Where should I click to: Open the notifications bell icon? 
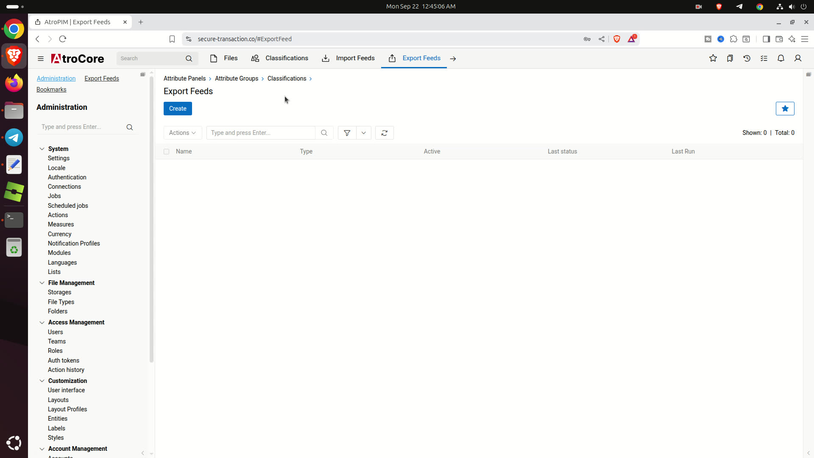[781, 59]
